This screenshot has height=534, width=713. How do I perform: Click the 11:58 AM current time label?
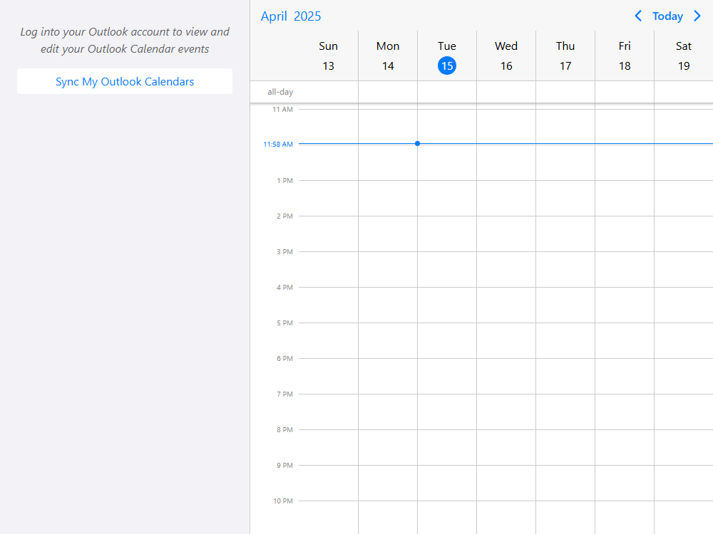coord(278,144)
